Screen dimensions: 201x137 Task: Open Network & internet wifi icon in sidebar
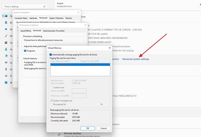tap(6, 29)
